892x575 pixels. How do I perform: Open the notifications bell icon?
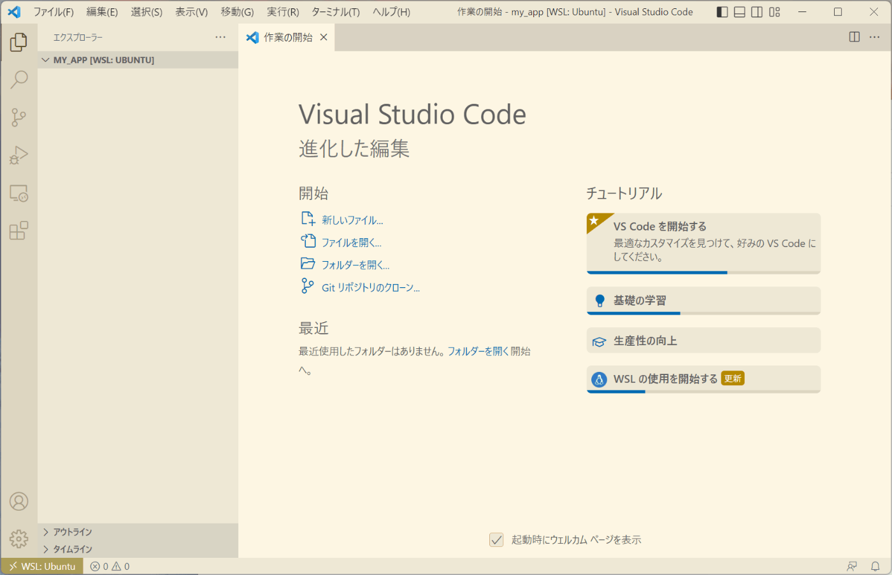point(875,566)
